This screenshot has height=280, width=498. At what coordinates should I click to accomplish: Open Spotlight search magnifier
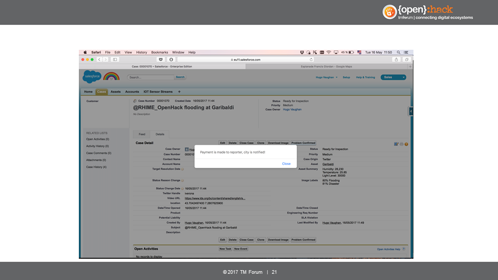click(x=398, y=52)
